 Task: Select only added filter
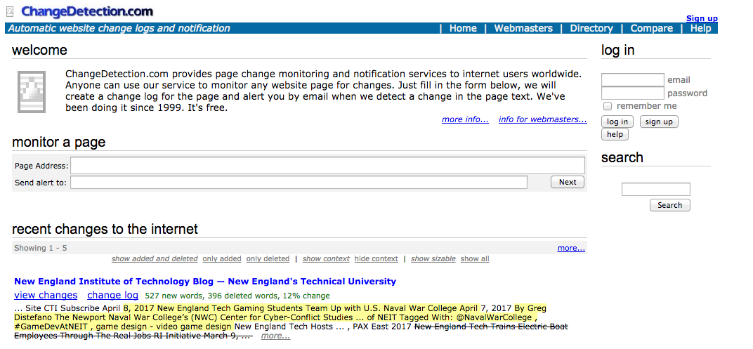pos(222,258)
